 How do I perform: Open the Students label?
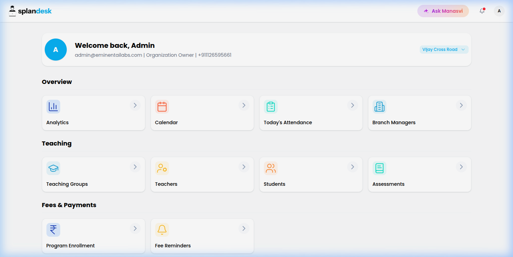click(x=275, y=184)
